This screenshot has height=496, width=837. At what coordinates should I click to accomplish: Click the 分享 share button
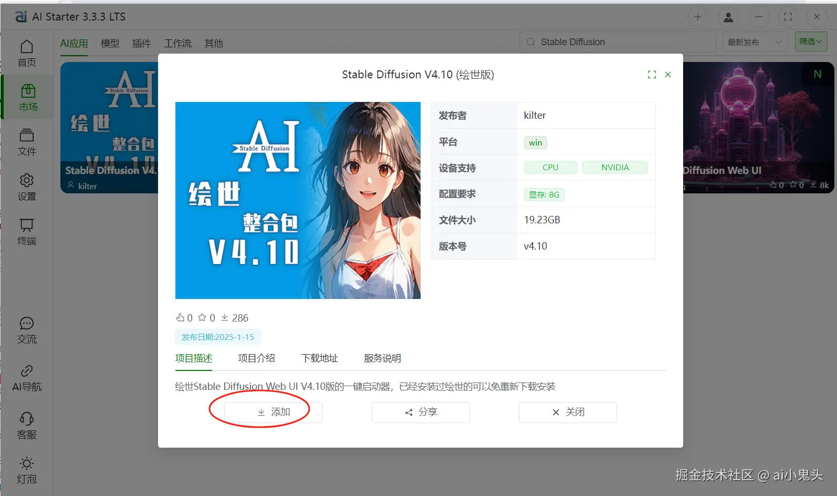421,412
